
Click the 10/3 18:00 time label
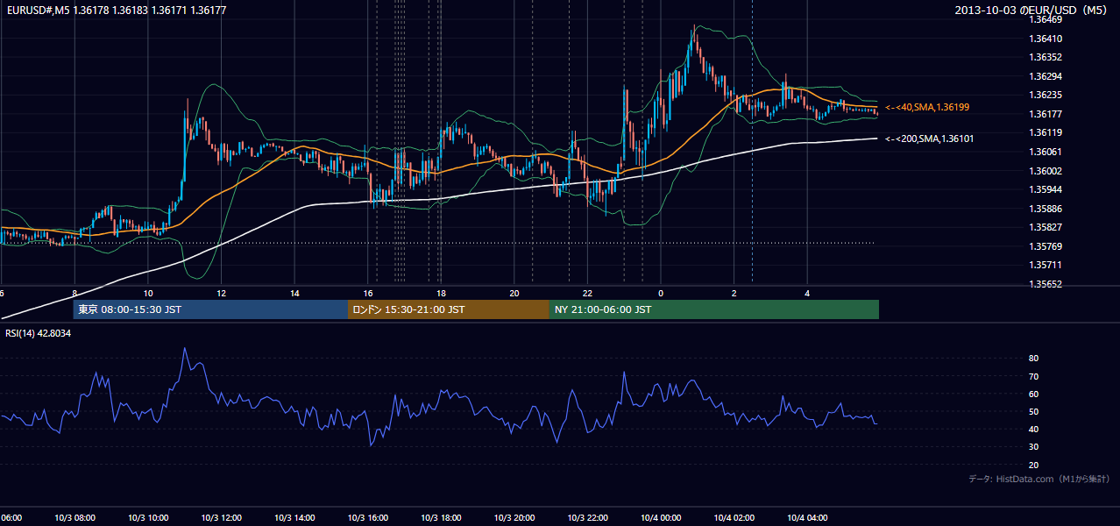pos(441,517)
